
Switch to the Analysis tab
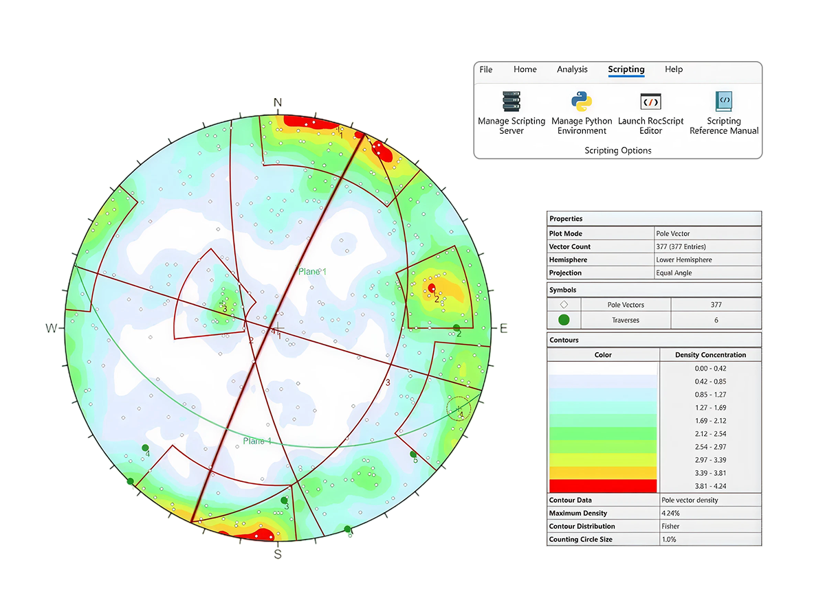coord(572,69)
